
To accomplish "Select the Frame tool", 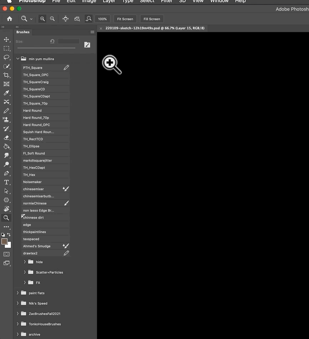I will coord(6,84).
